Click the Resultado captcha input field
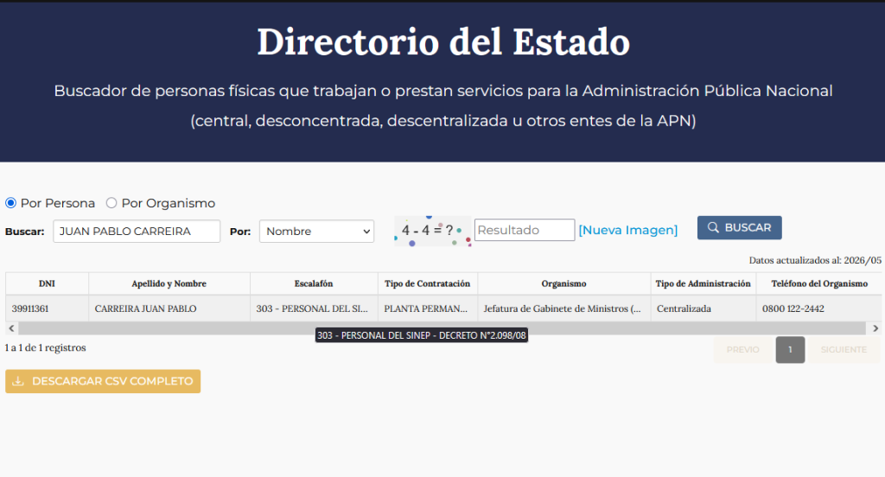Image resolution: width=885 pixels, height=477 pixels. coord(525,230)
